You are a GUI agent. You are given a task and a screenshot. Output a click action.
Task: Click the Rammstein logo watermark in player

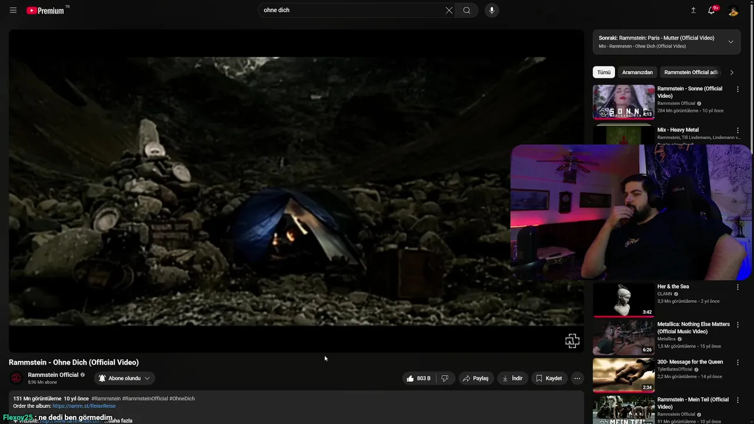click(572, 341)
